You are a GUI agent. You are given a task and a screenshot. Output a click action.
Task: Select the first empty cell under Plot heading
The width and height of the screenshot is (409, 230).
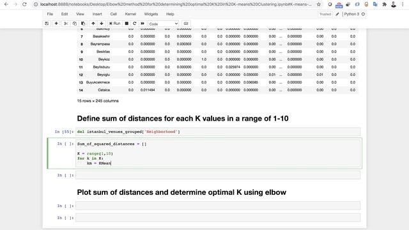(218, 206)
